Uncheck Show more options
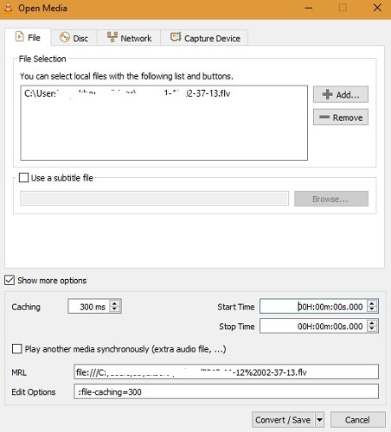 click(x=10, y=280)
